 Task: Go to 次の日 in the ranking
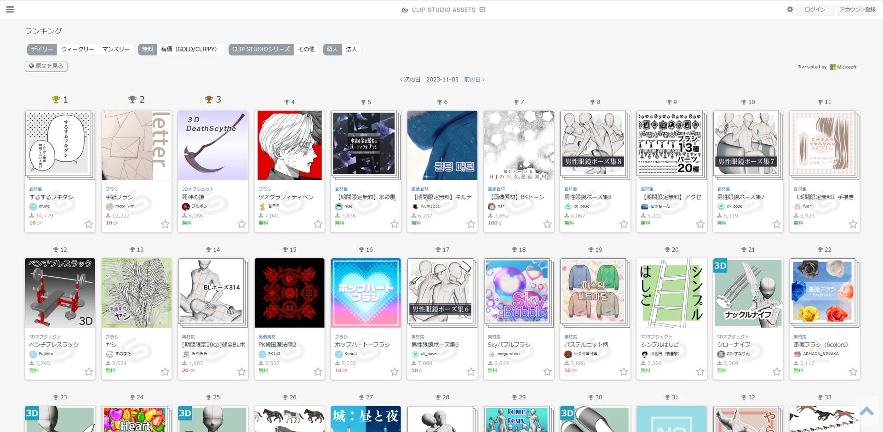coord(410,80)
